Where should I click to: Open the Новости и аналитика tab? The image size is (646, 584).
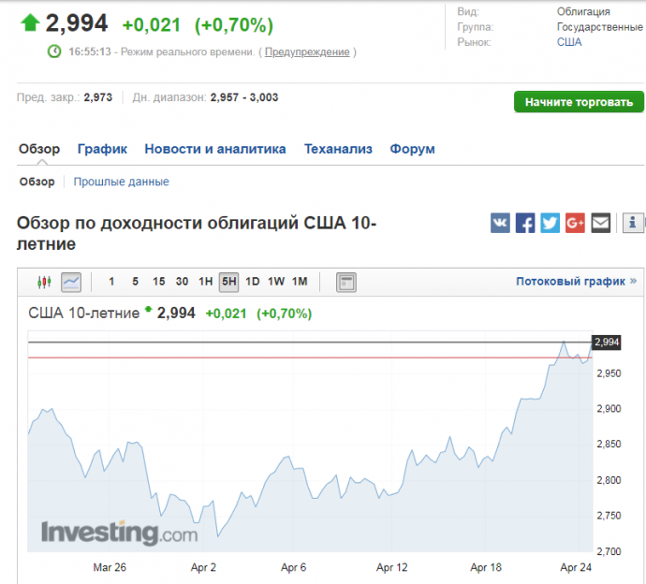[215, 149]
